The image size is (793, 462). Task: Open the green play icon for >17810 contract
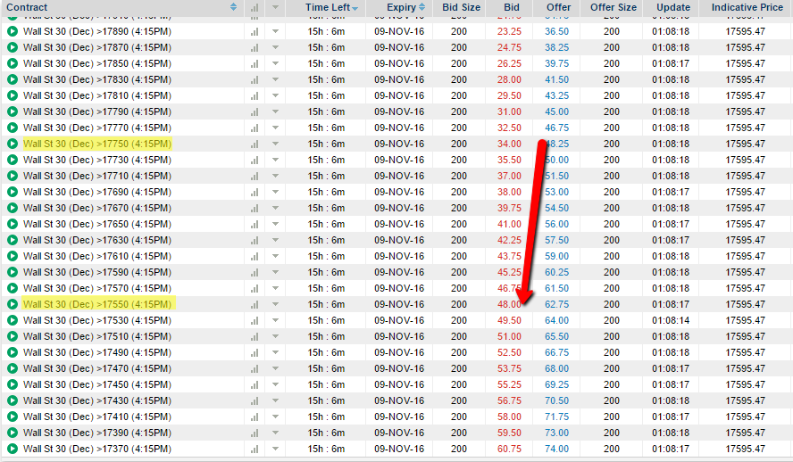coord(13,95)
